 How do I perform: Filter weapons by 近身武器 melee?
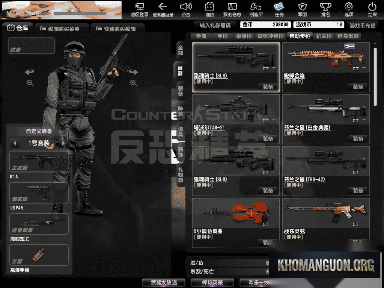pyautogui.click(x=348, y=36)
